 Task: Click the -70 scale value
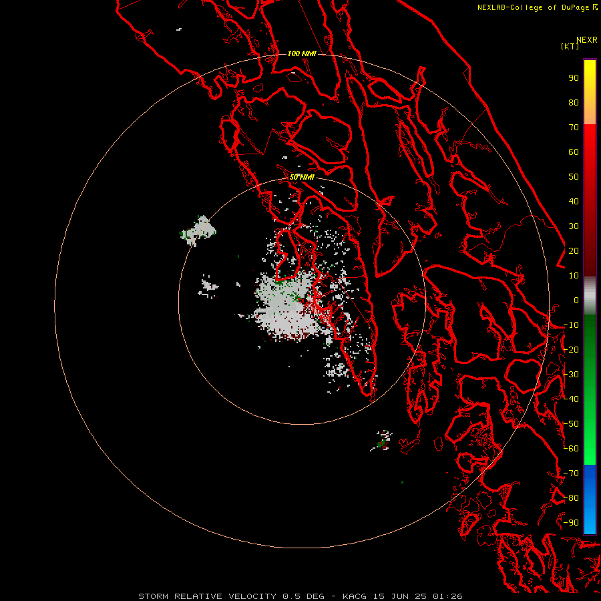coord(571,473)
